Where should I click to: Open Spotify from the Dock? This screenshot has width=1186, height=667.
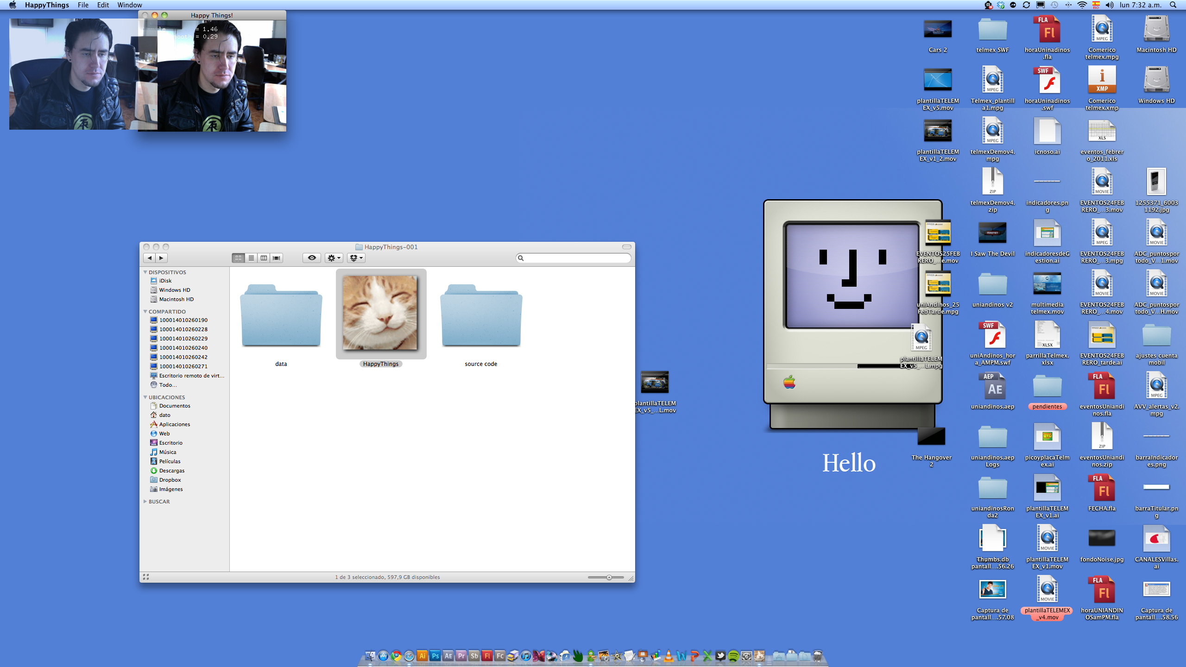733,656
